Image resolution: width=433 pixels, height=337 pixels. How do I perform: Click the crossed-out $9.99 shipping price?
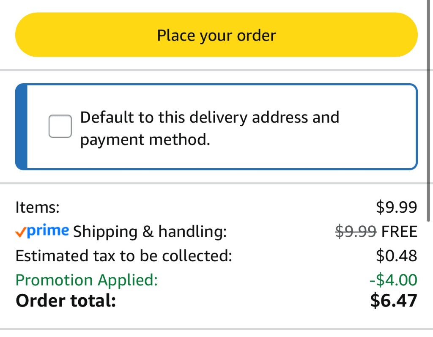356,232
